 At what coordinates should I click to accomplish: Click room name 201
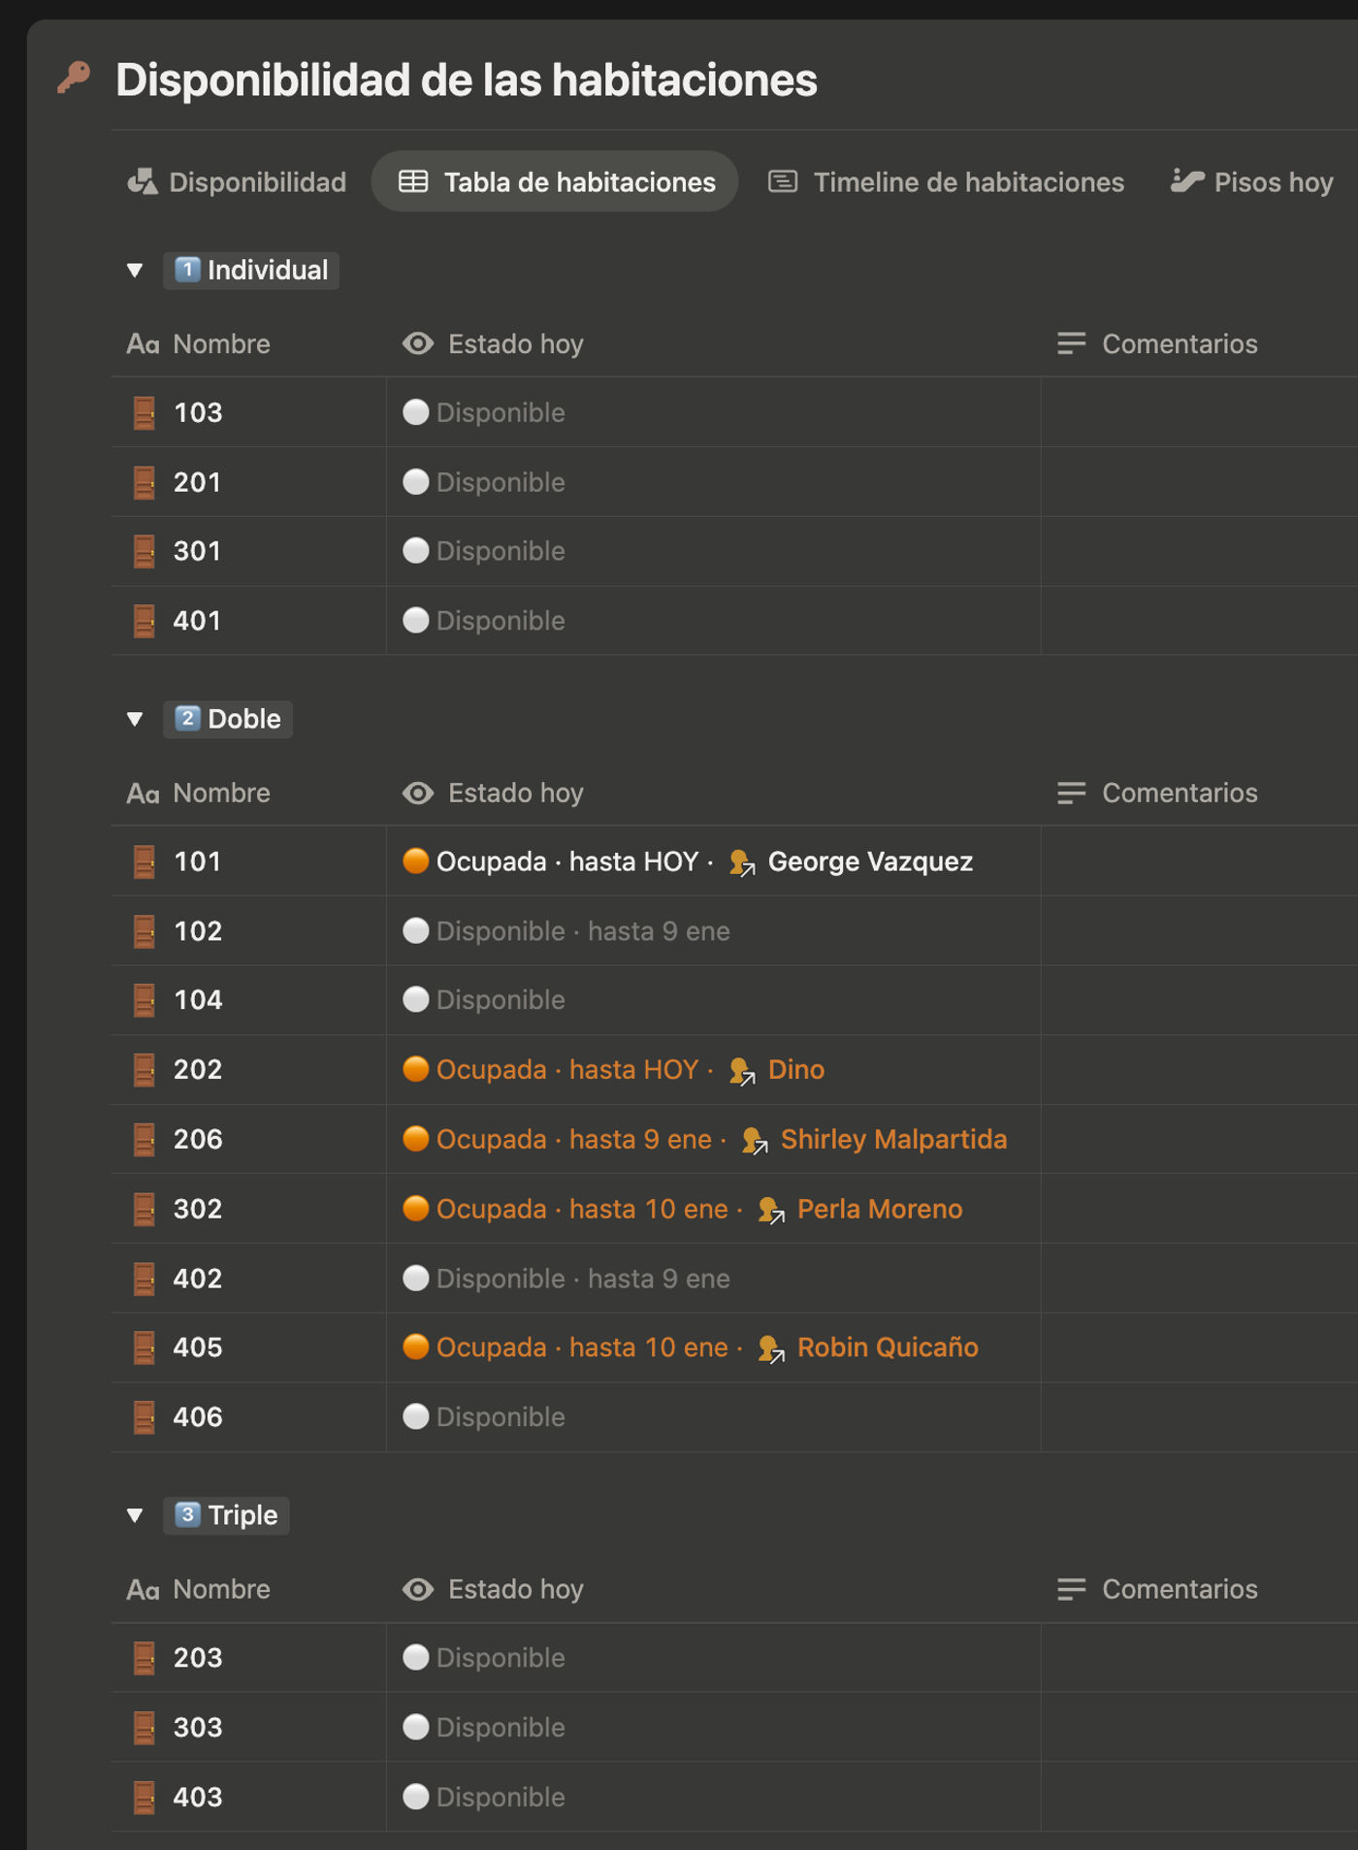[x=198, y=482]
